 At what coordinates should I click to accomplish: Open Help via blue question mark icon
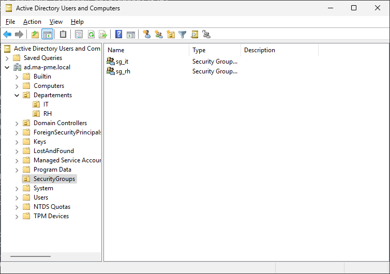tap(118, 34)
